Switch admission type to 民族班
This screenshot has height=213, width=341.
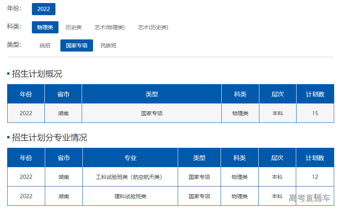click(x=108, y=45)
